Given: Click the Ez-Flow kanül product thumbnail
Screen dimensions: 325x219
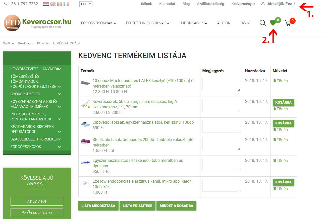Looking at the screenshot, I should point(85,183).
